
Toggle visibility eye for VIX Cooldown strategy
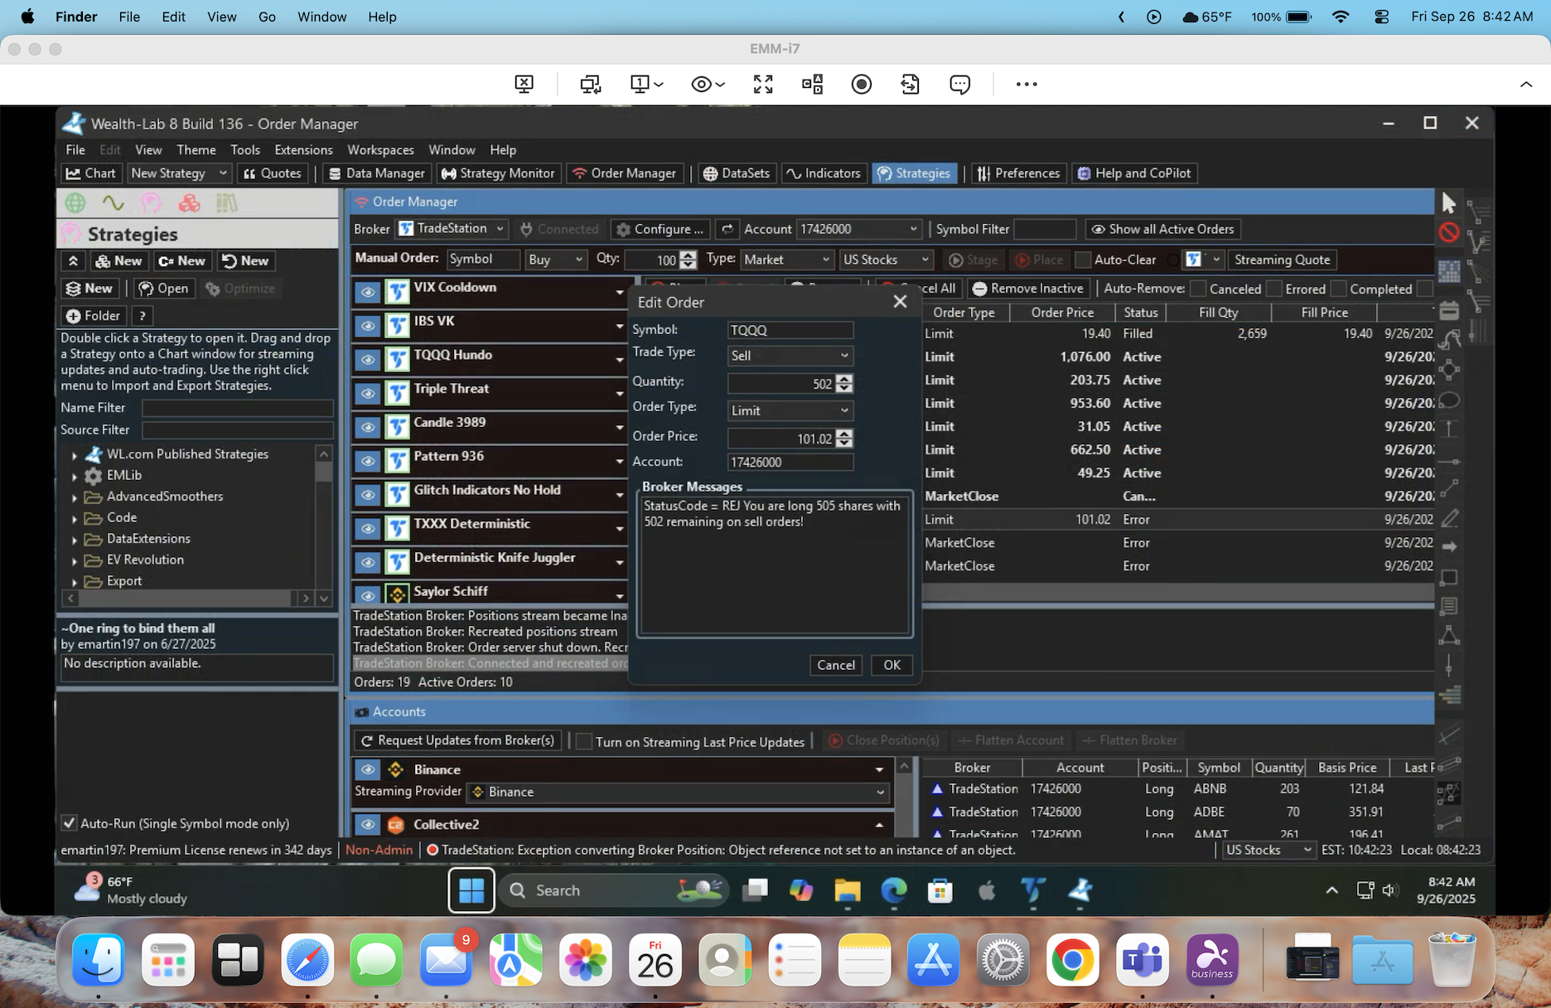[x=368, y=292]
